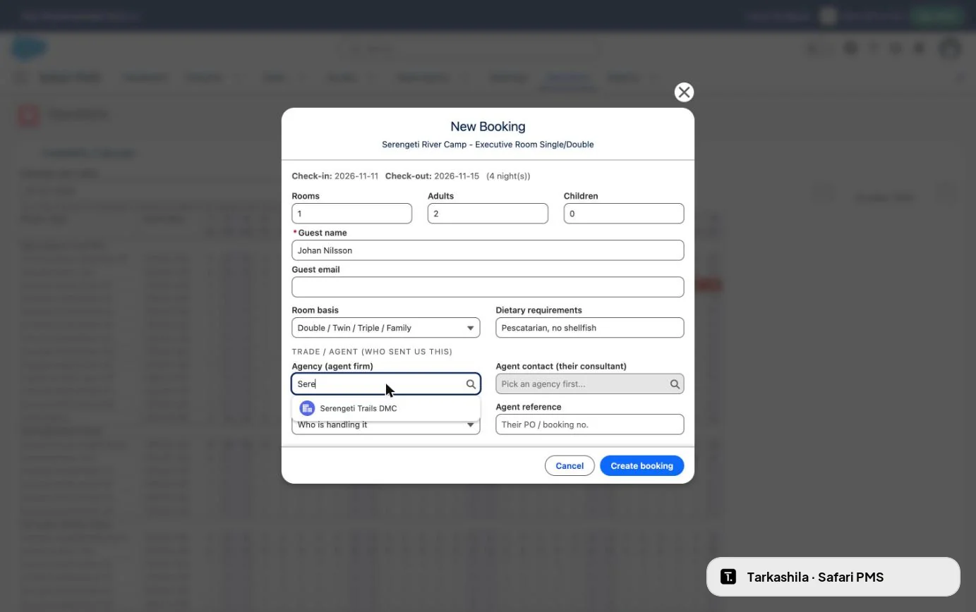
Task: Click the Agent contact search magnifier icon
Action: 675,384
